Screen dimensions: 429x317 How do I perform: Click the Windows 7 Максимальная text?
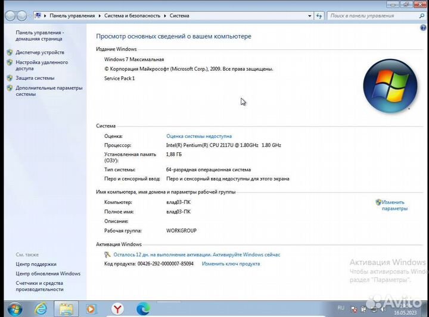pos(134,59)
